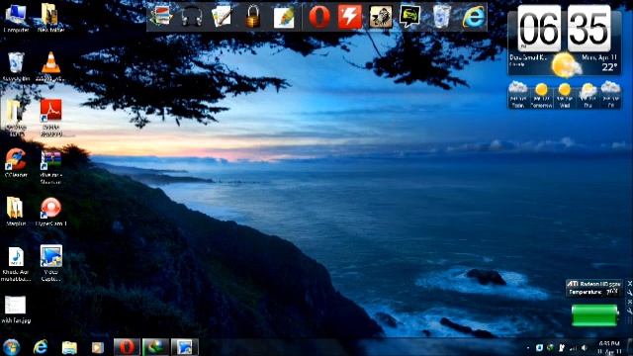Switch to the Video Capture taskbar window
This screenshot has width=633, height=356.
[185, 347]
